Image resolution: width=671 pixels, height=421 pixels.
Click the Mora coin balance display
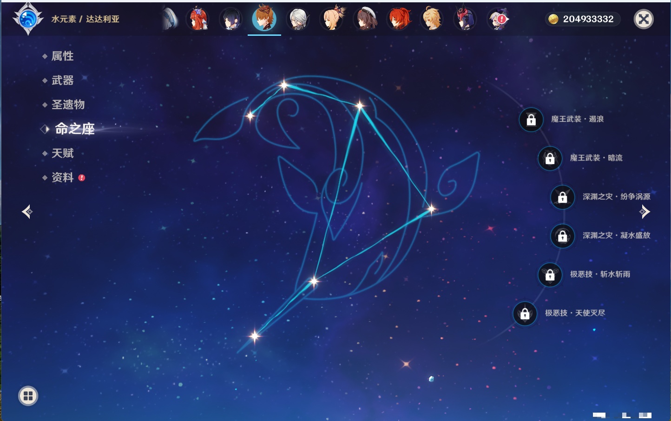point(582,19)
